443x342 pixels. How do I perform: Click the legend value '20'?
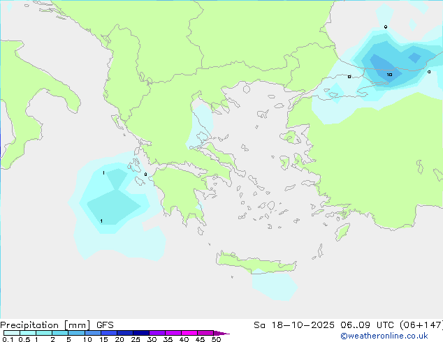tap(119, 339)
